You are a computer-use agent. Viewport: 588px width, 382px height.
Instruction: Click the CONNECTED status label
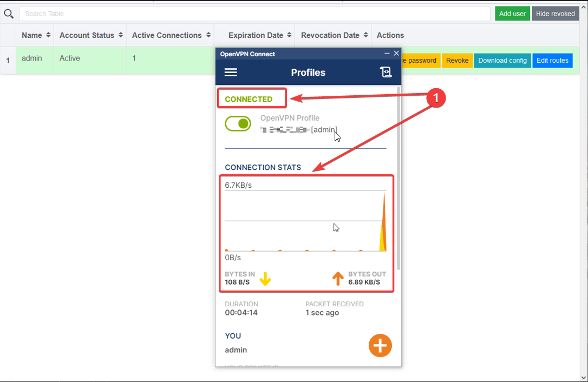tap(249, 99)
